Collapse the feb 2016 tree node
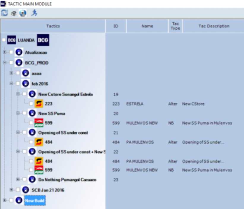Screen dimensions: 244x209 pos(11,83)
